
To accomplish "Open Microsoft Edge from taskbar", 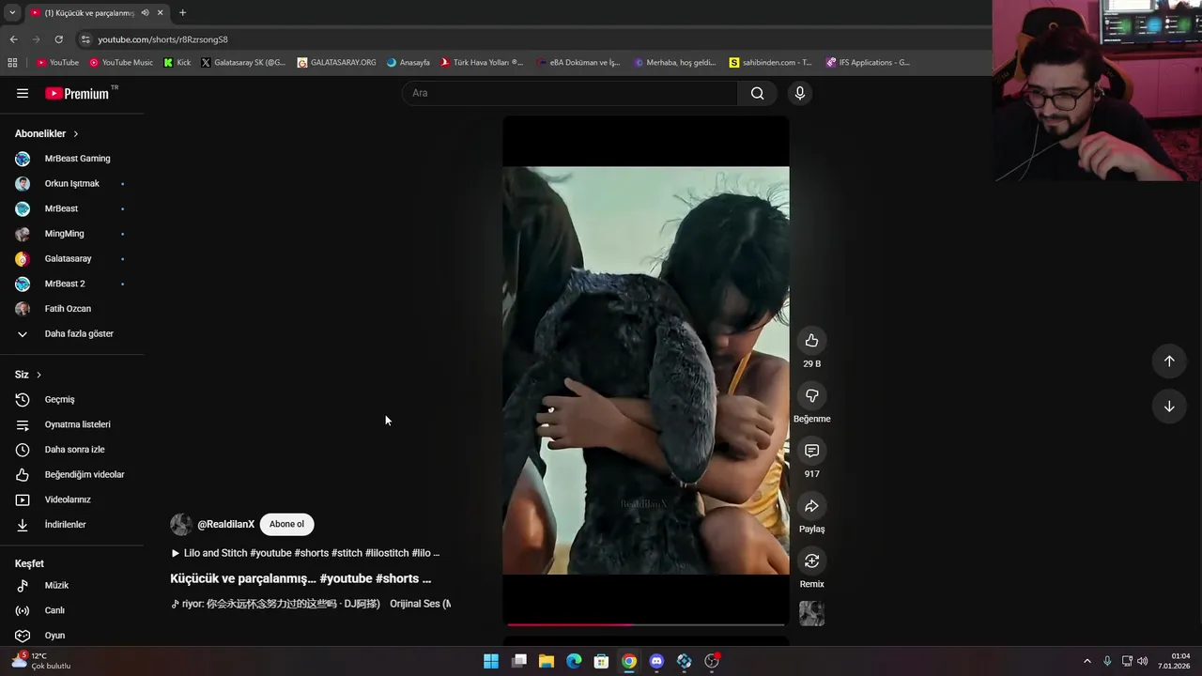I will [574, 661].
